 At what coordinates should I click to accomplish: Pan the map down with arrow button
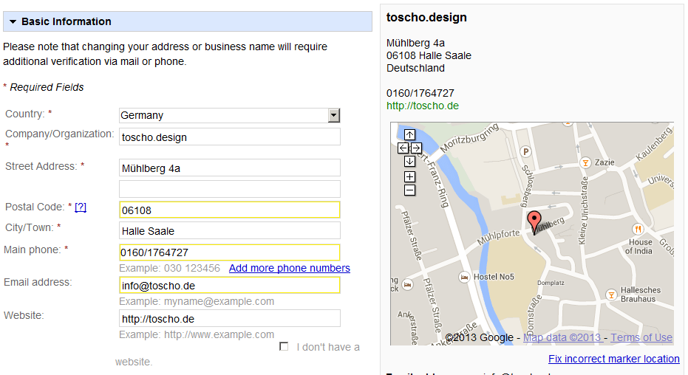409,161
